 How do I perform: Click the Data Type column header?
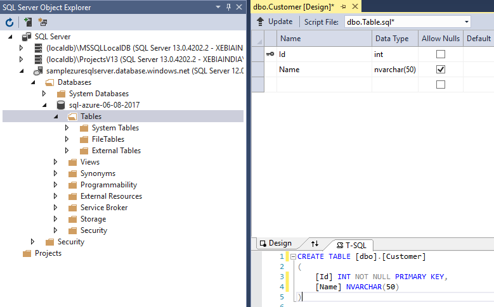pos(395,39)
